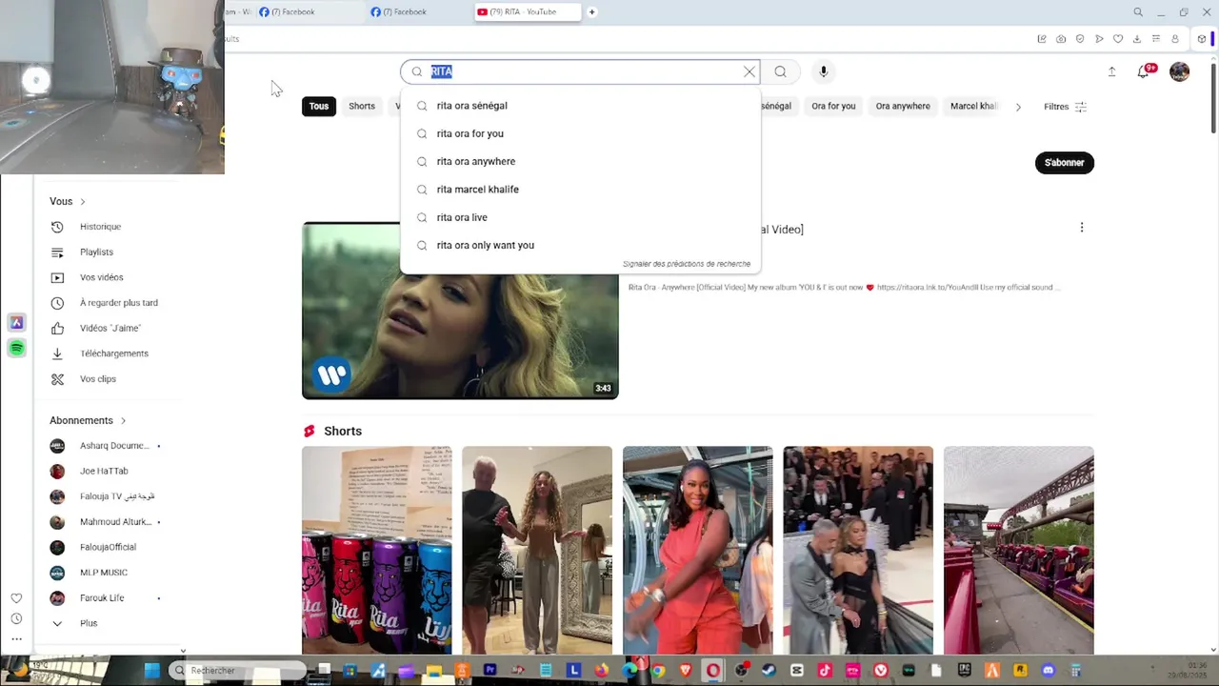The image size is (1219, 686).
Task: Click the YouTube search magnifier button
Action: point(780,71)
